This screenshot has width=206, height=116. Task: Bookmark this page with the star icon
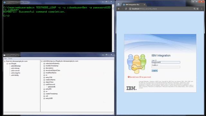[x=197, y=9]
